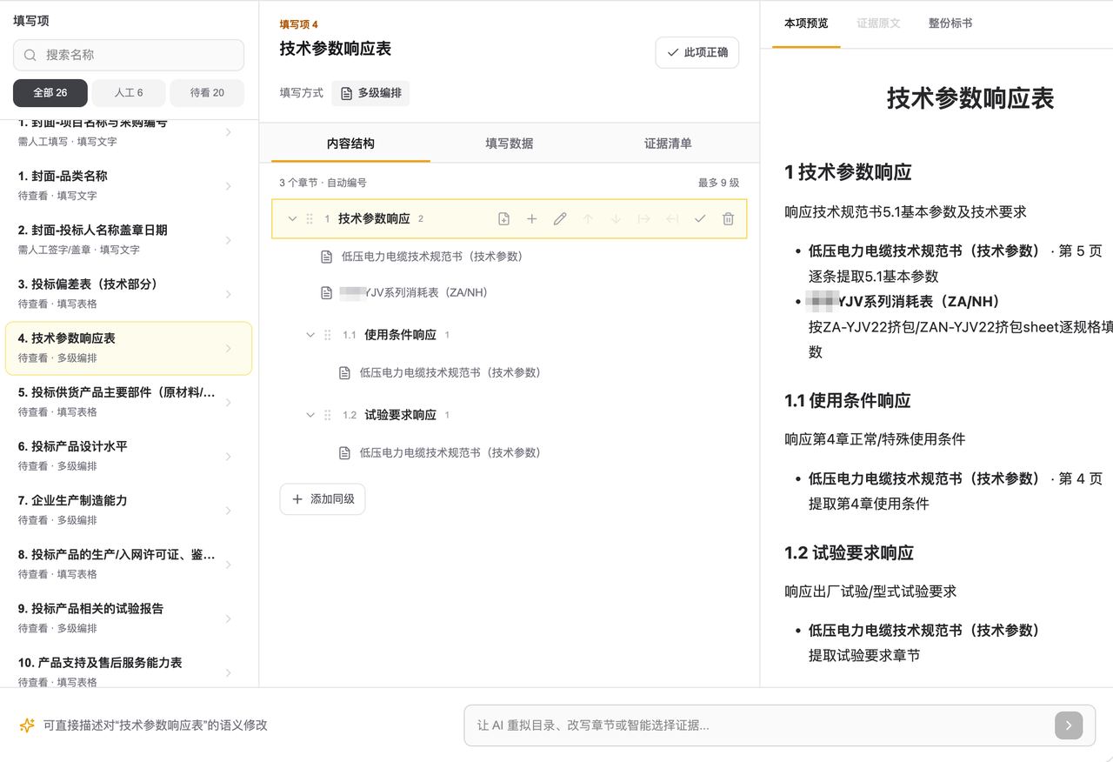This screenshot has height=762, width=1113.
Task: Click the 填写项 4 label
Action: (x=298, y=24)
